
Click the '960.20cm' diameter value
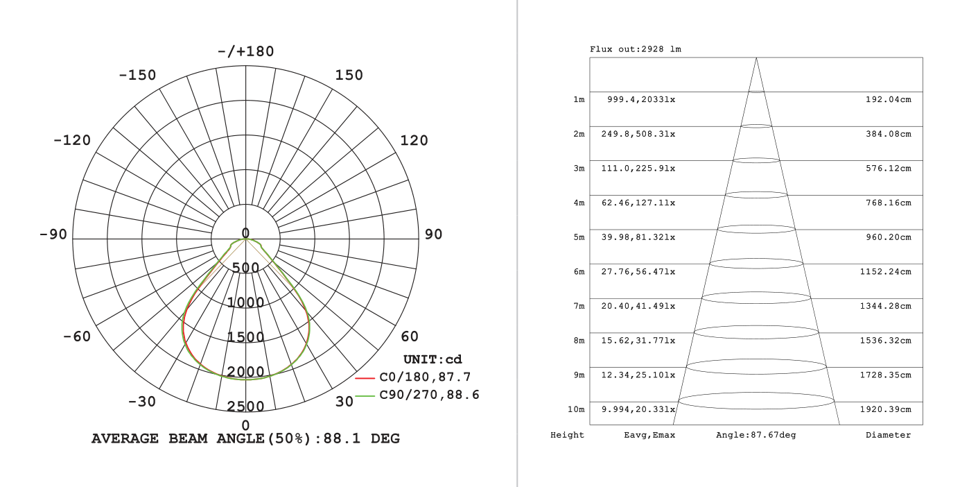pyautogui.click(x=889, y=237)
